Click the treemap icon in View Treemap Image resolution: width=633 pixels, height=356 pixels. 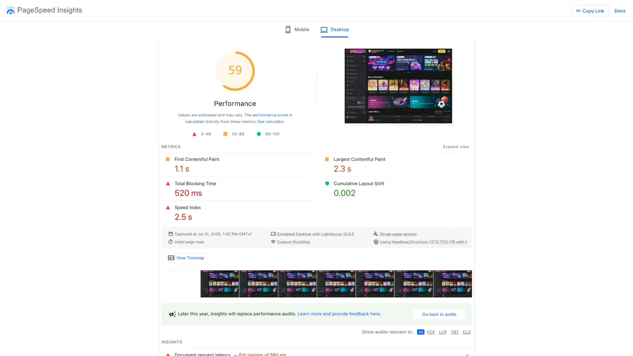click(171, 258)
